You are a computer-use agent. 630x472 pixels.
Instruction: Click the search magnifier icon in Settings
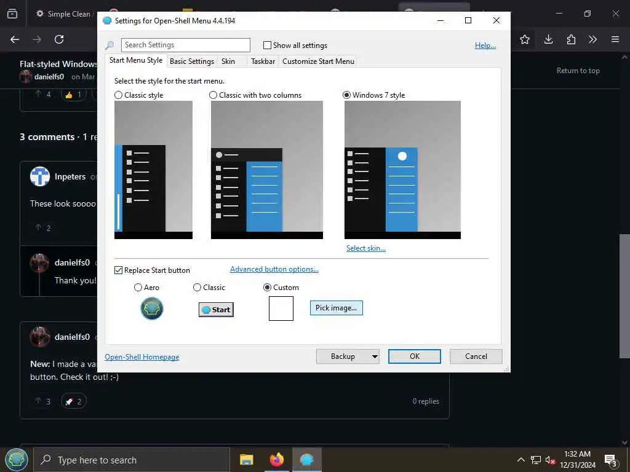[110, 45]
